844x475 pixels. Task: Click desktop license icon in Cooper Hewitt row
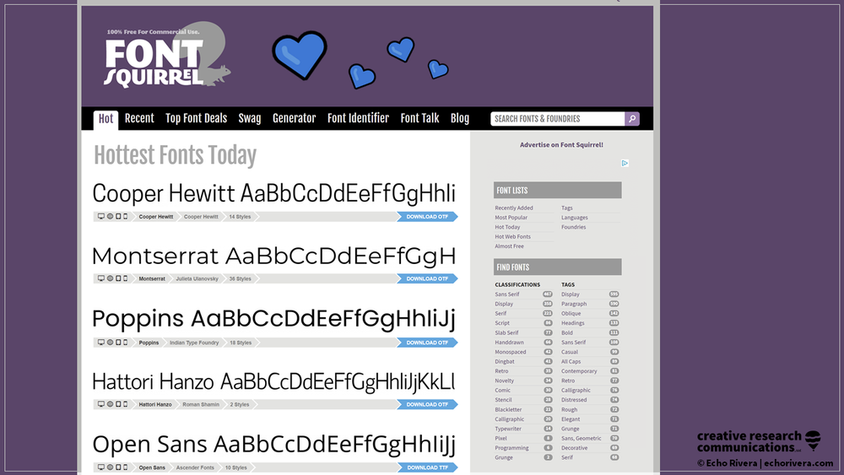[100, 216]
